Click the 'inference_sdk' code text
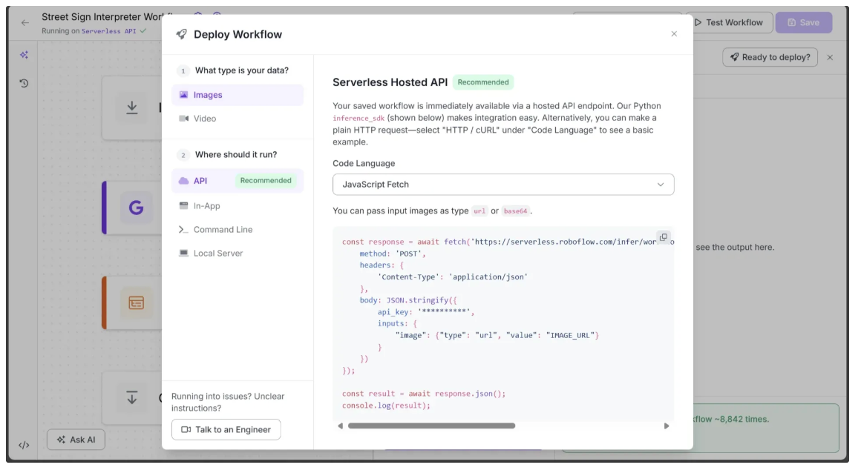The height and width of the screenshot is (473, 861). coord(359,119)
